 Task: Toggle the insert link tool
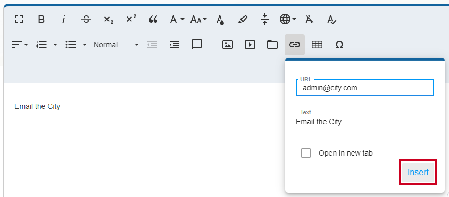click(x=295, y=45)
